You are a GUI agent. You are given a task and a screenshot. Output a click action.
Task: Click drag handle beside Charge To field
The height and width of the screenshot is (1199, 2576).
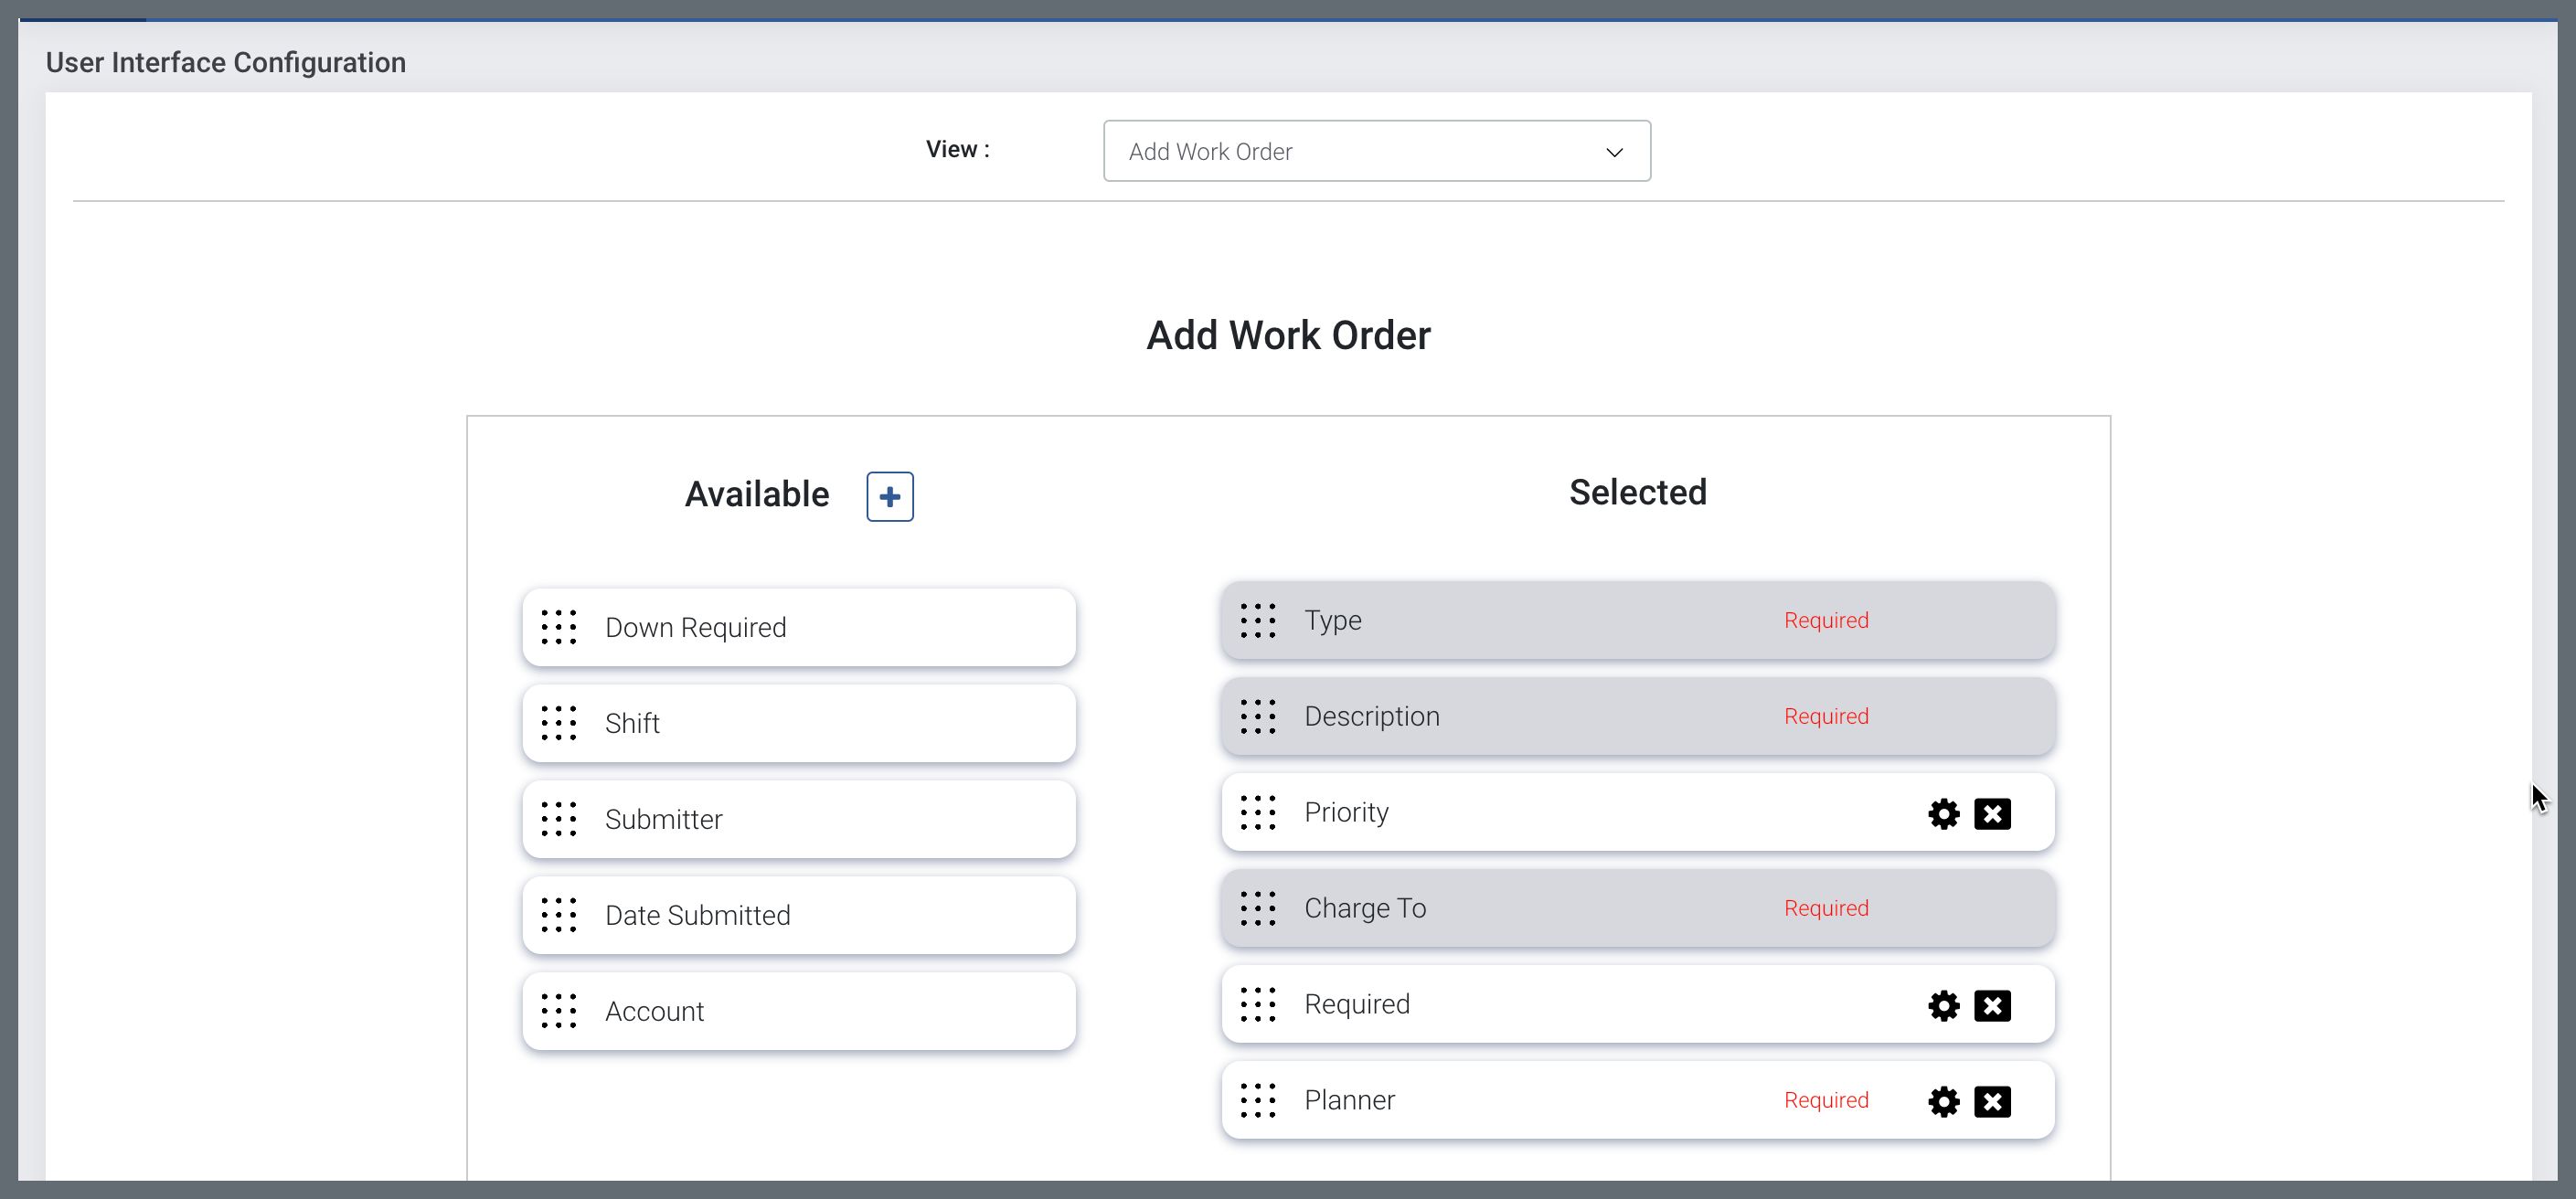(1257, 908)
